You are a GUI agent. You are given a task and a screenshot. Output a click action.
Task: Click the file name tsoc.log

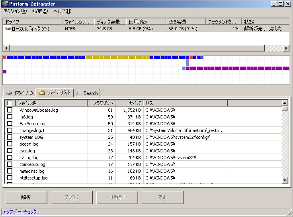(x=27, y=151)
